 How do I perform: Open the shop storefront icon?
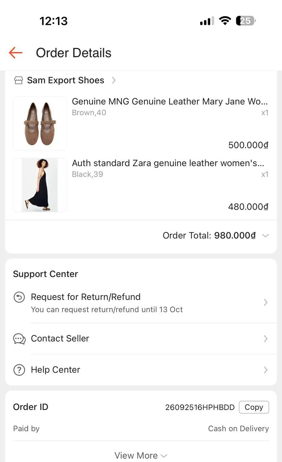click(x=18, y=80)
